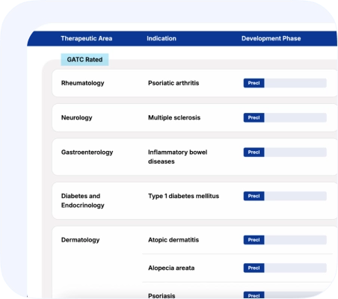Select the Atopic dermatitis indication
338x299 pixels.
coord(173,240)
